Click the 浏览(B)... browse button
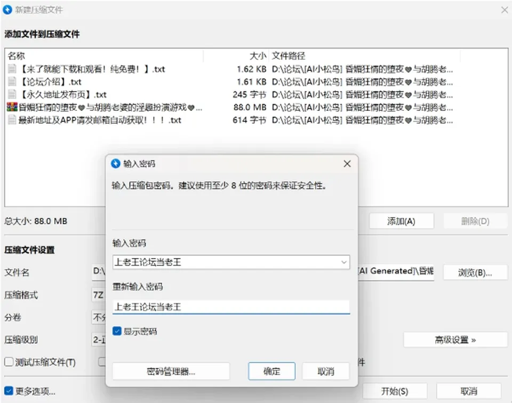Screen dimensions: 512x403 pos(475,272)
